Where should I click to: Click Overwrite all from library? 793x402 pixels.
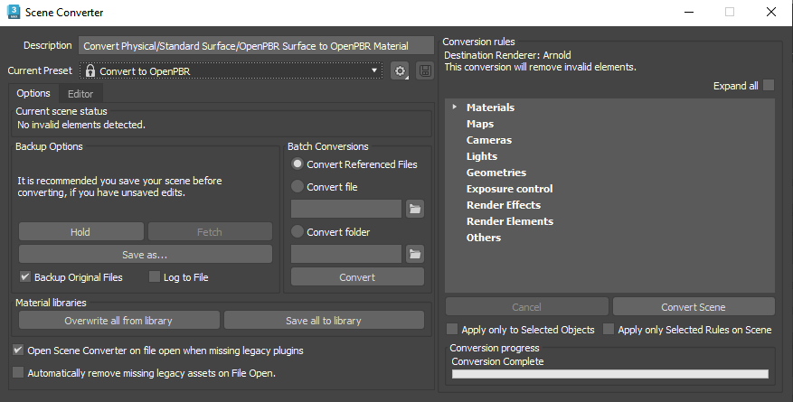point(118,321)
